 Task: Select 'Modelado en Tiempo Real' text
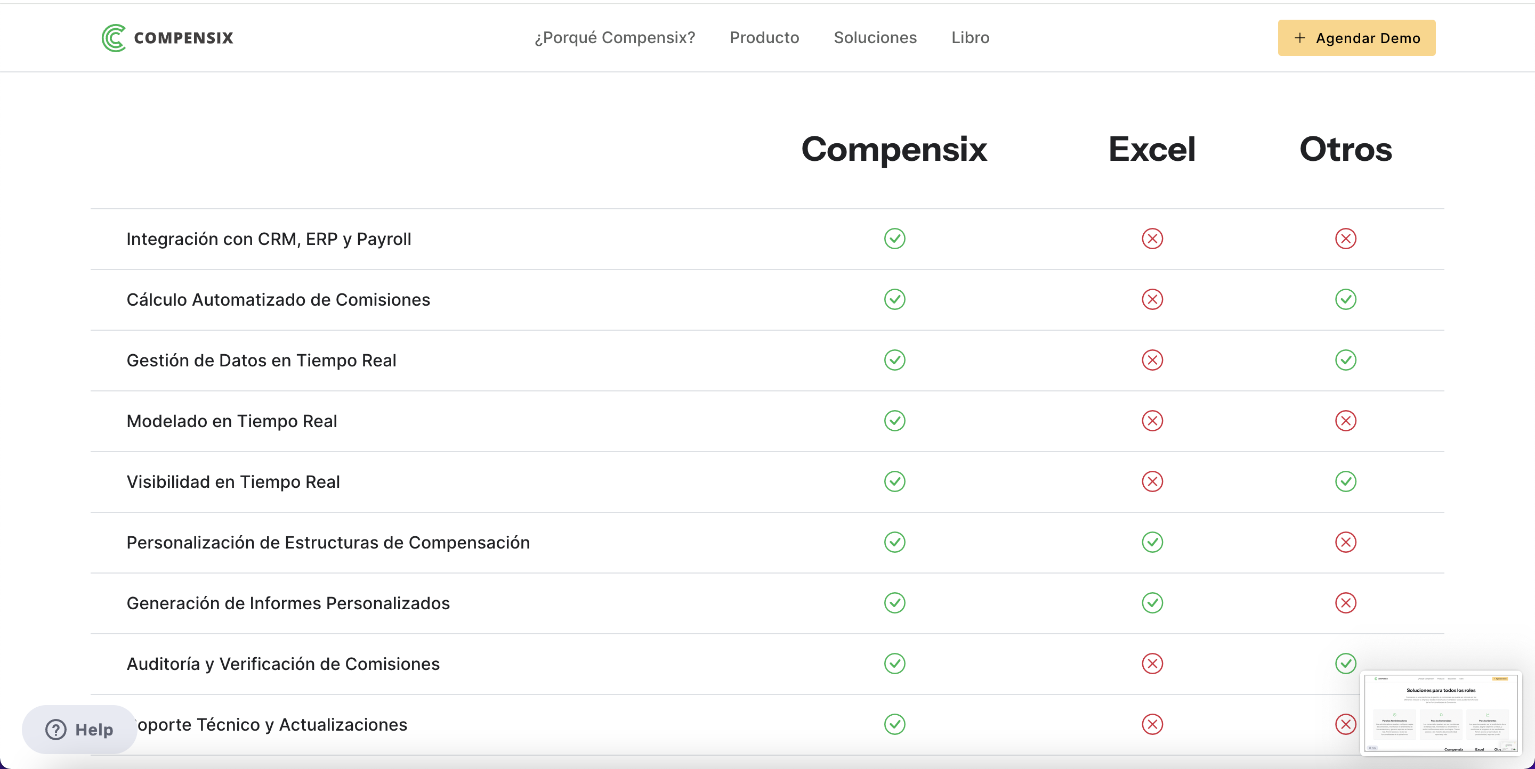tap(232, 421)
